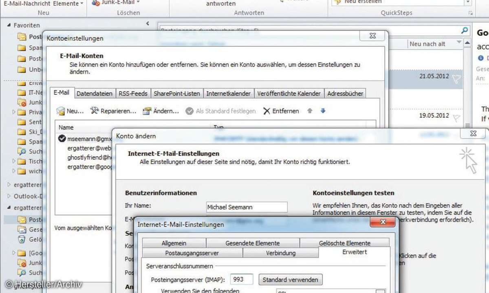Select the ghostlyfriend@h... account row

click(90, 157)
